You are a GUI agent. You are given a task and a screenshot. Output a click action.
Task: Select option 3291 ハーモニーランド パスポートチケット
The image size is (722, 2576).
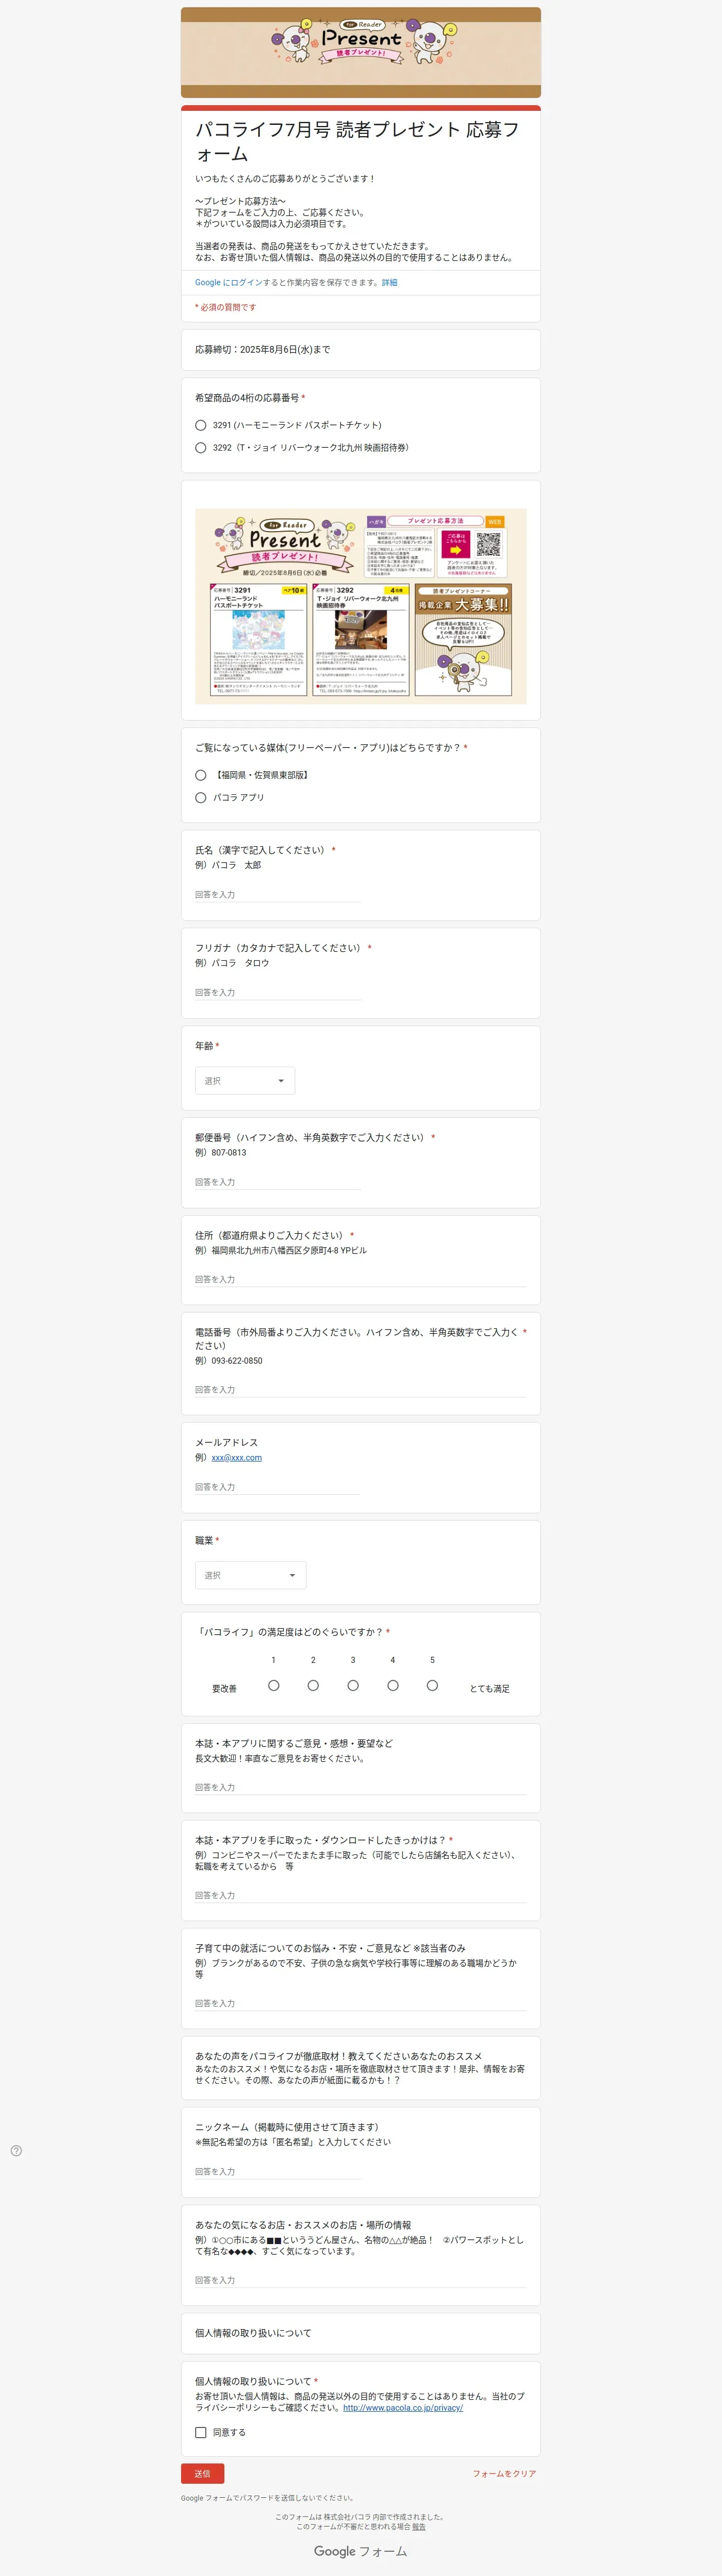click(201, 425)
